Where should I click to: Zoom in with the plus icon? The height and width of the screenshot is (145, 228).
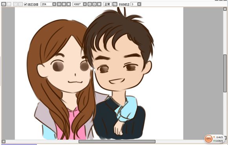[x=64, y=4]
